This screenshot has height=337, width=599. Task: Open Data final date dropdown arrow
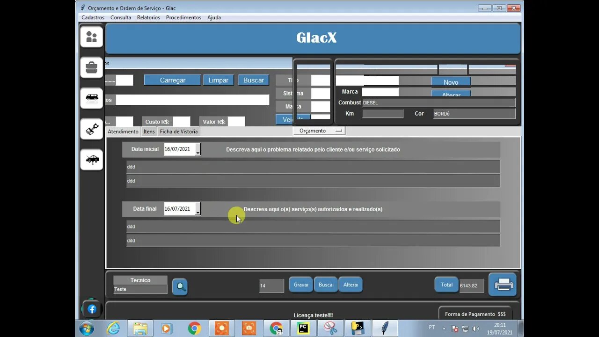pyautogui.click(x=197, y=209)
